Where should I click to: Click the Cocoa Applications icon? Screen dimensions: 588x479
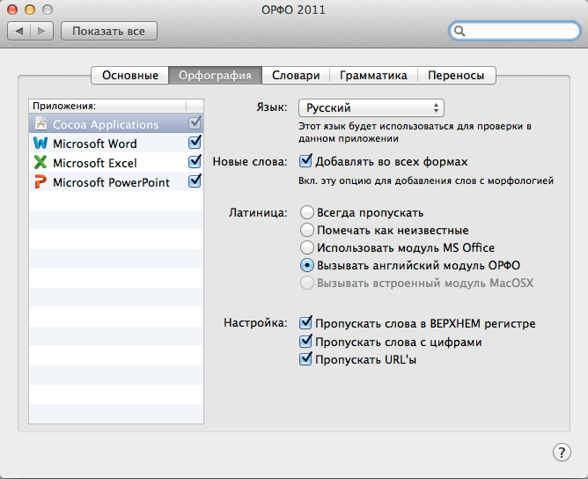click(x=40, y=124)
